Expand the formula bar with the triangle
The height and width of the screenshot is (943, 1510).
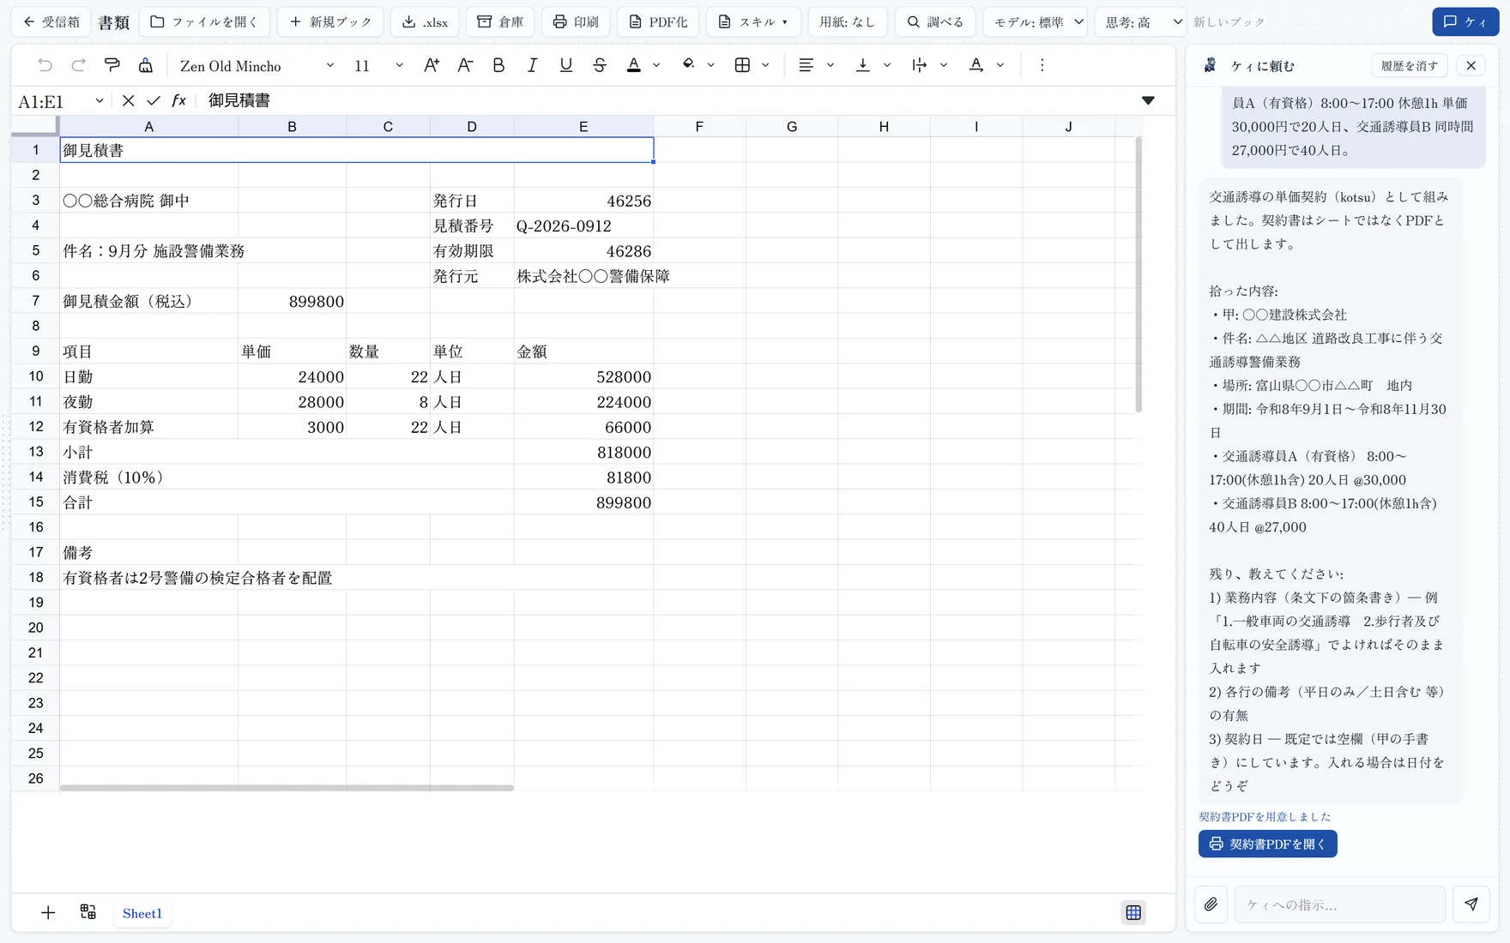coord(1148,101)
